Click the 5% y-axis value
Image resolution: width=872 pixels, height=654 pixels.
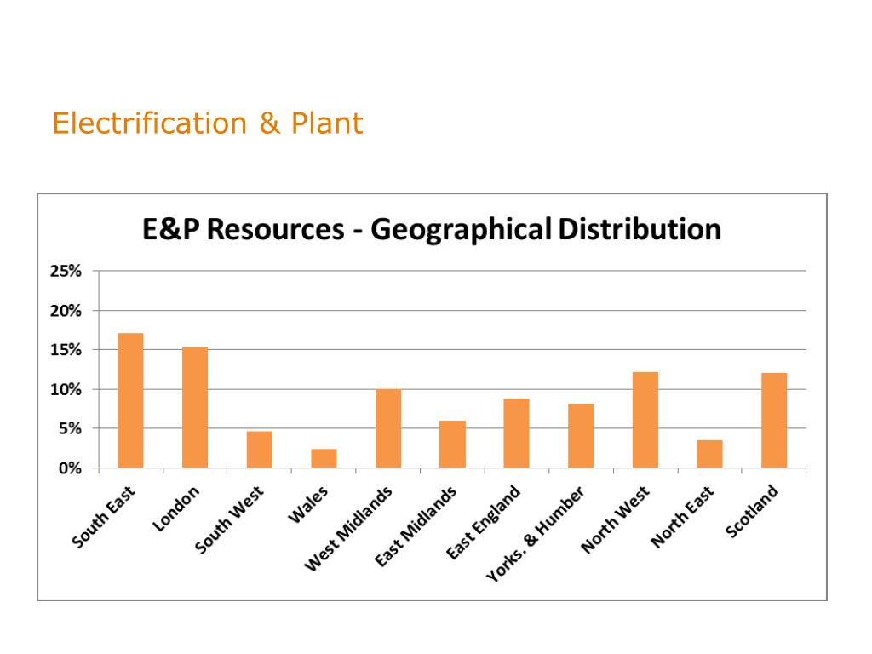70,429
